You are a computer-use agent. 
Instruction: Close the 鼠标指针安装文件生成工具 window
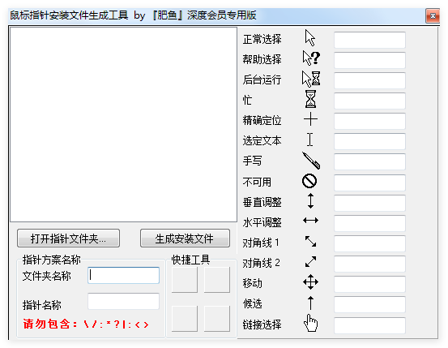[433, 15]
